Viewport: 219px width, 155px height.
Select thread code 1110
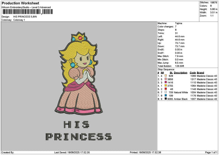pos(193,82)
